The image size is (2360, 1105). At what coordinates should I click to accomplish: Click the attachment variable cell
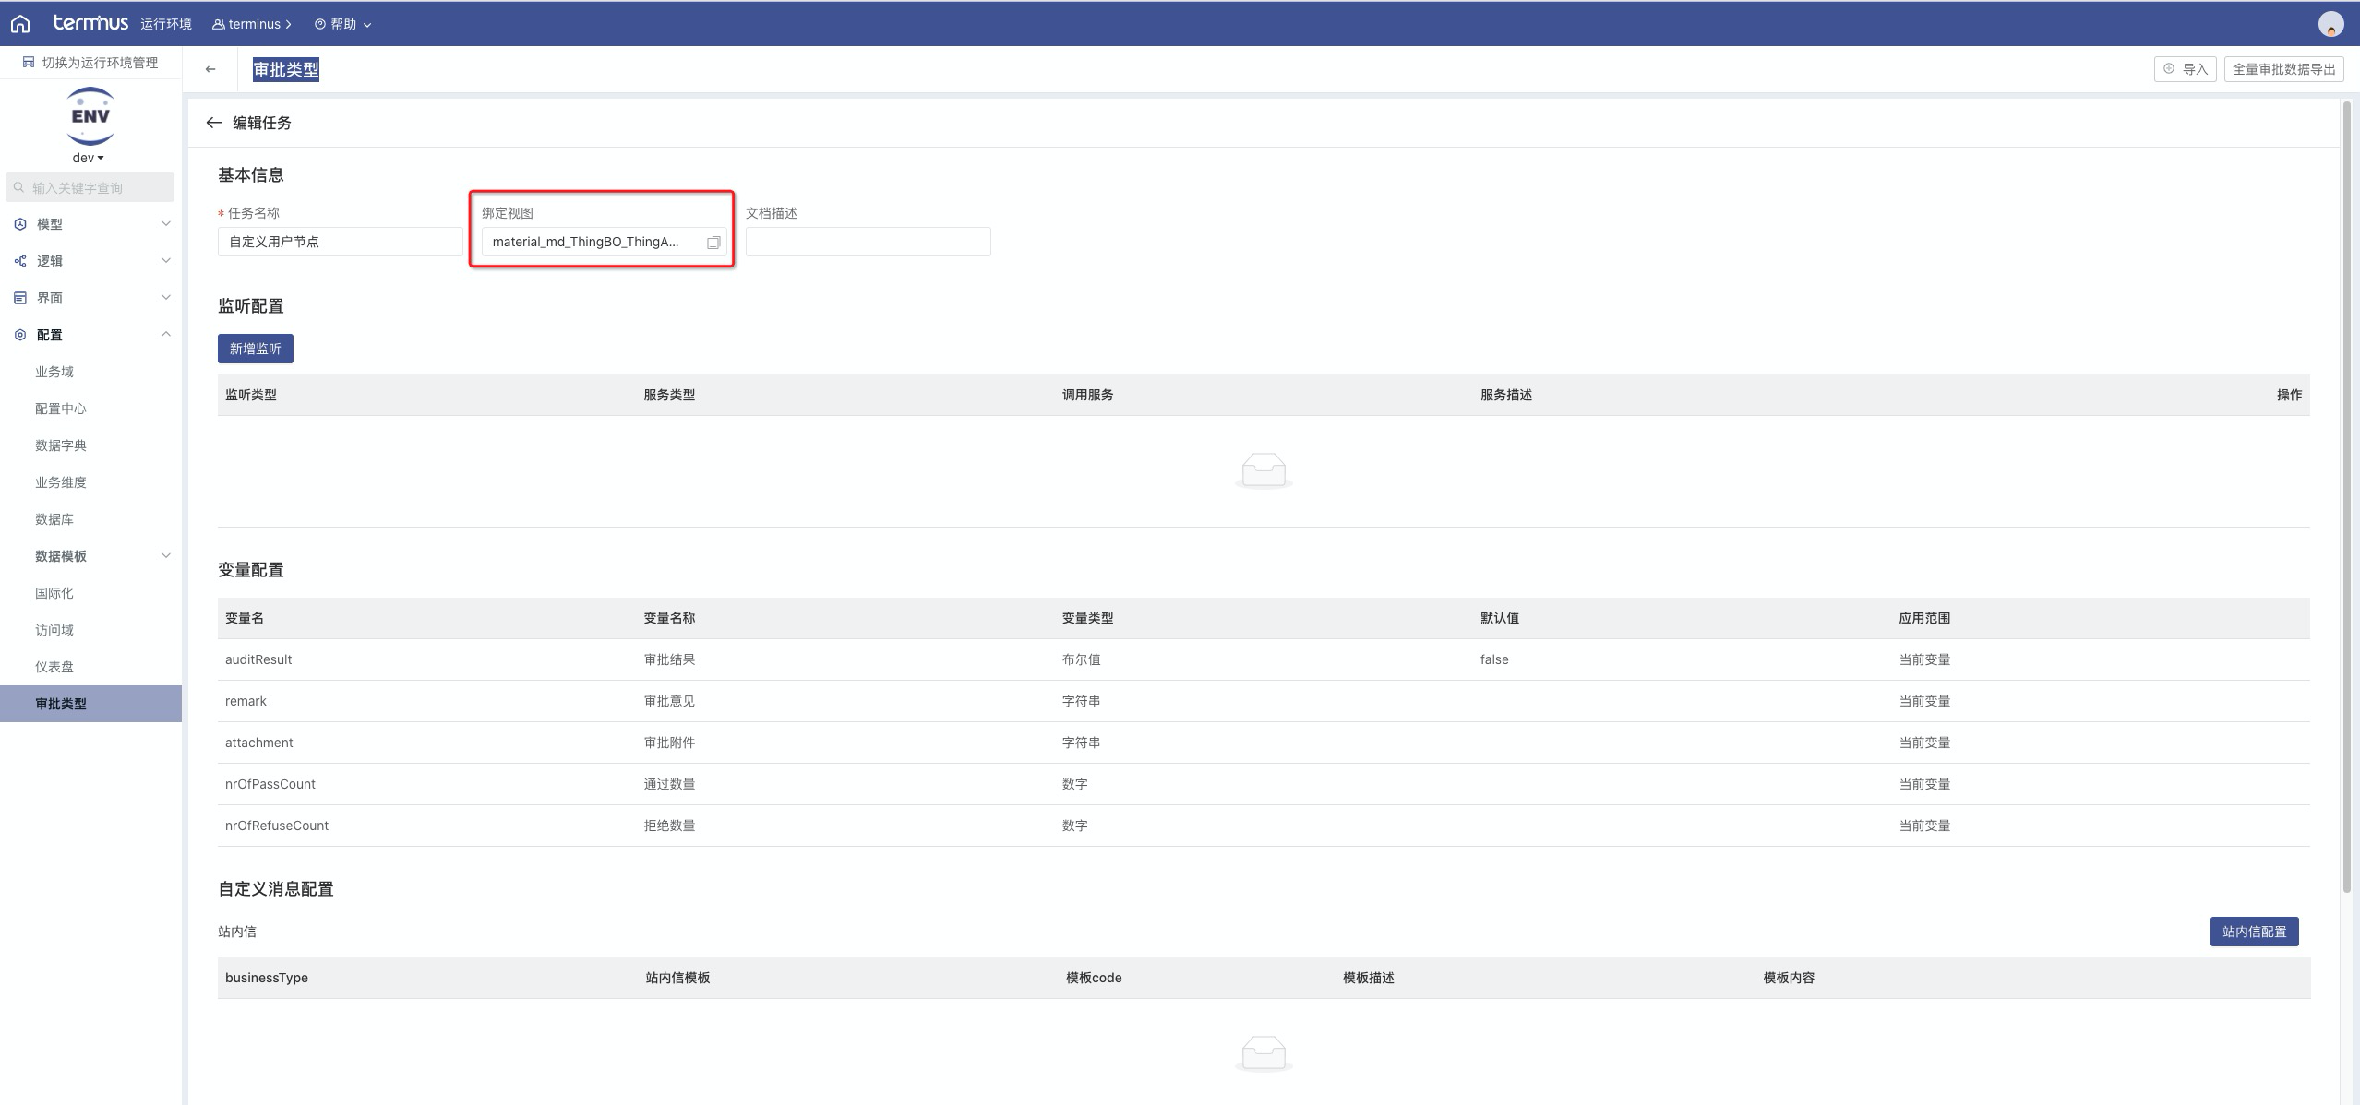click(259, 743)
